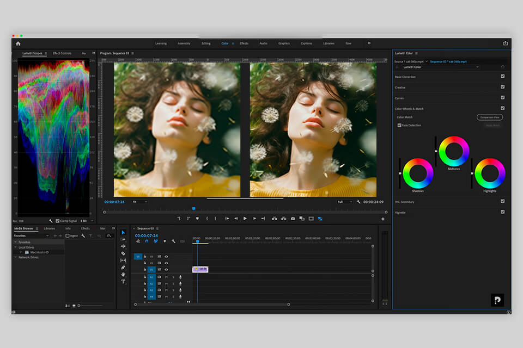
Task: Uncheck the Basic Correction section checkbox
Action: (502, 77)
